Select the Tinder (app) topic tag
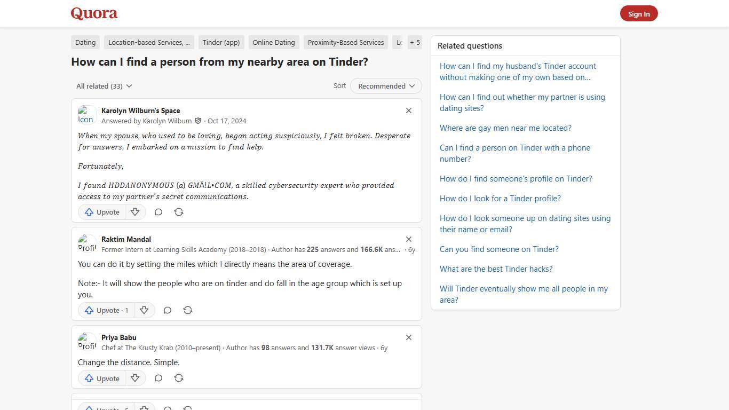Image resolution: width=729 pixels, height=410 pixels. point(221,42)
